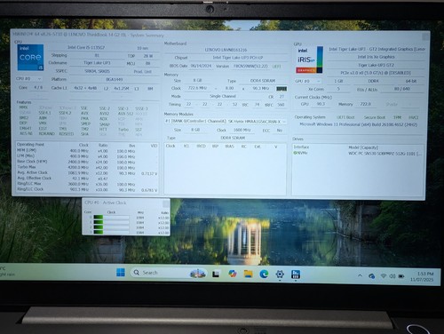Screen dimensions: 444x334
Task: Click the 1600 MHz module clock field
Action: [242, 130]
